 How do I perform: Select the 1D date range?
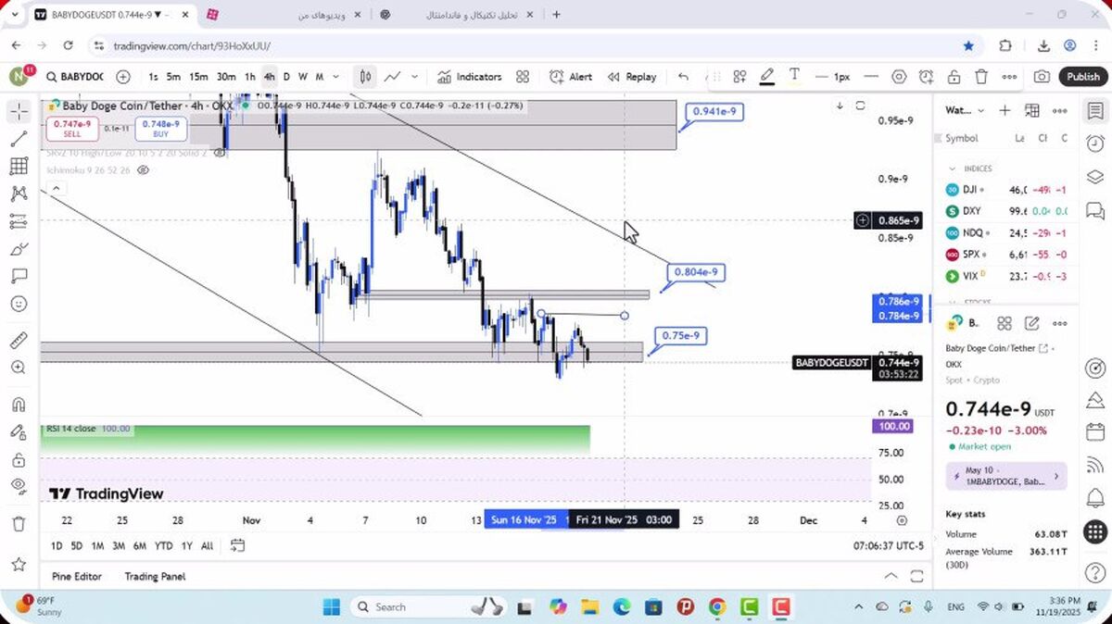[57, 545]
